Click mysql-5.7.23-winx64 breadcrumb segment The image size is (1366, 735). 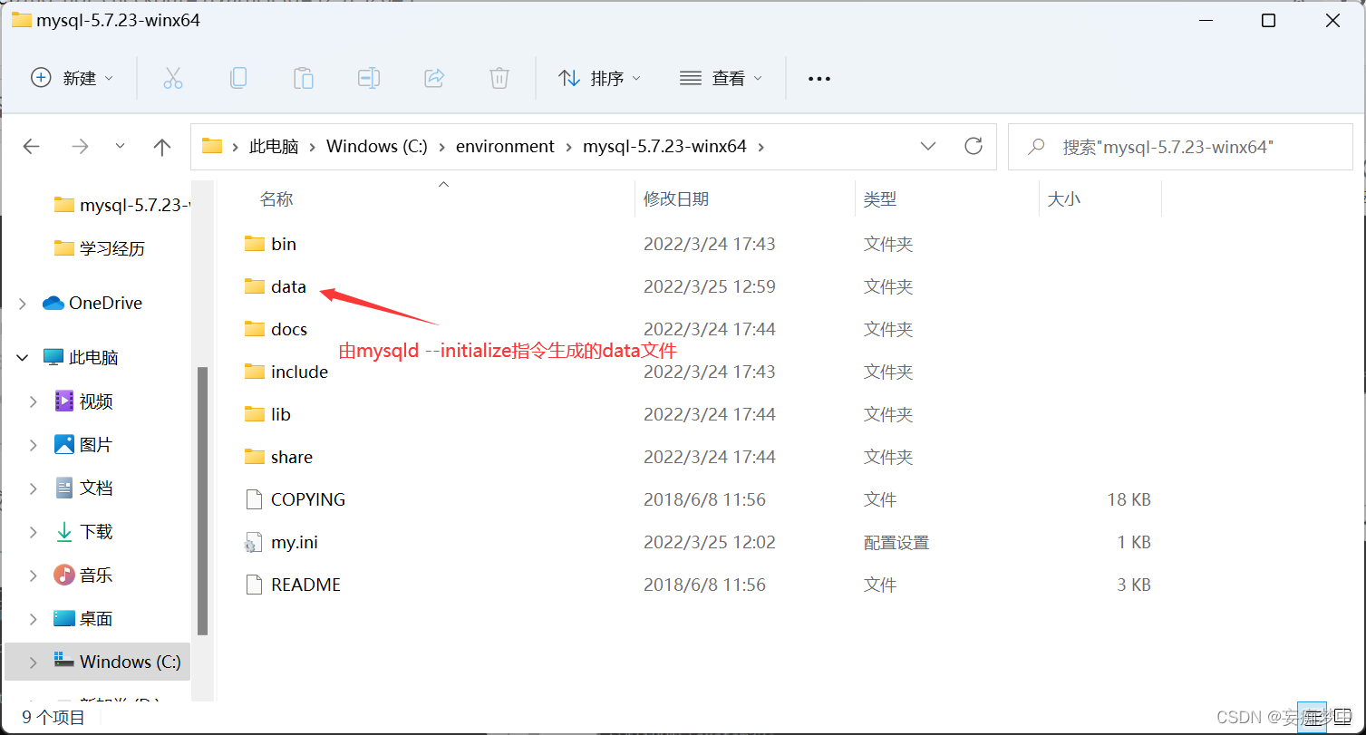[664, 146]
